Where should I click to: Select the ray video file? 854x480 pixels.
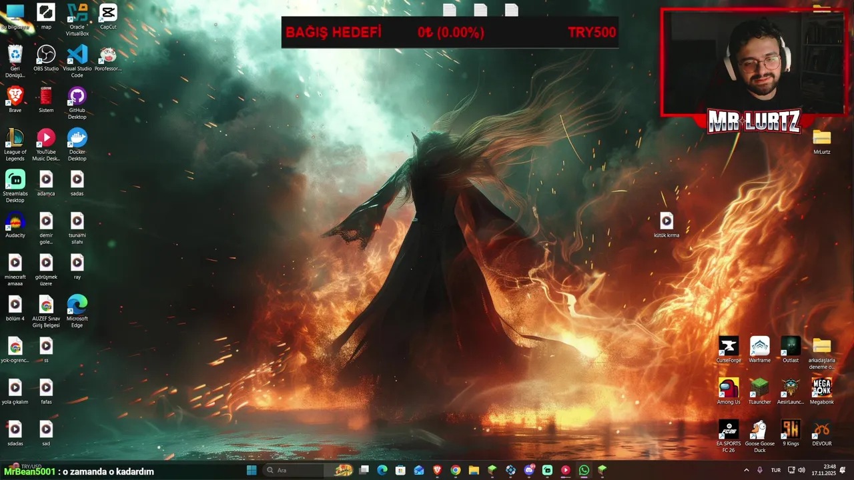[x=77, y=266]
